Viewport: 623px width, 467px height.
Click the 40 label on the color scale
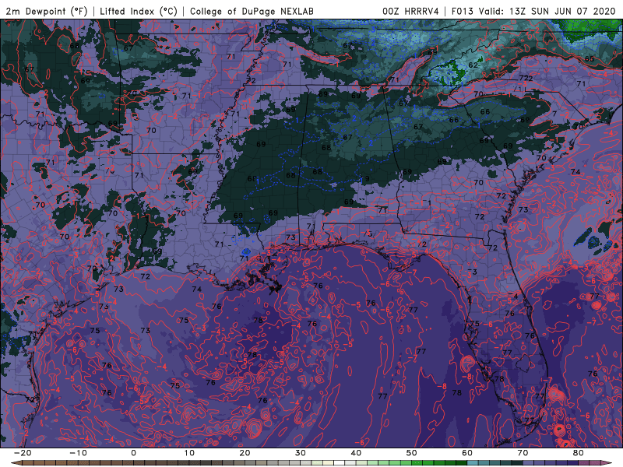click(356, 453)
